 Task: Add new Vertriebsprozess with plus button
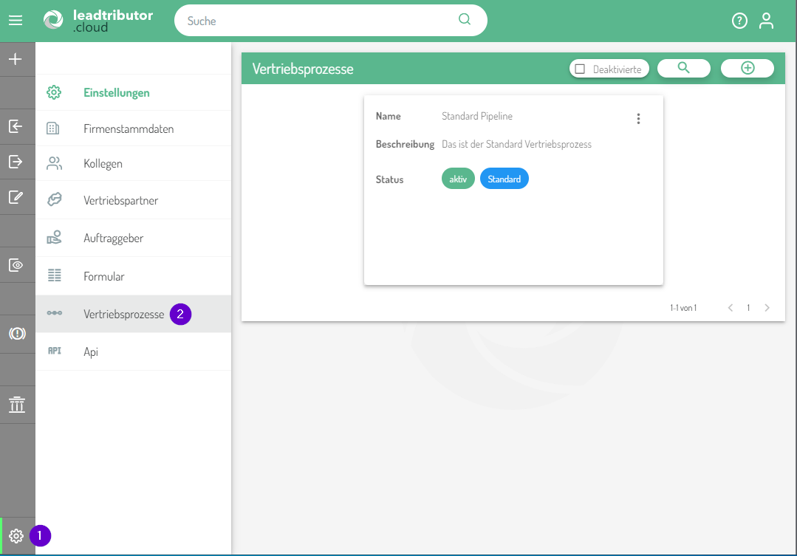pyautogui.click(x=747, y=68)
